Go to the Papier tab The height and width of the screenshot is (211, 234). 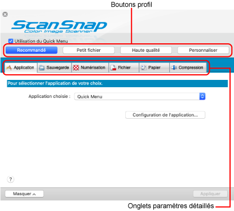[x=154, y=68]
